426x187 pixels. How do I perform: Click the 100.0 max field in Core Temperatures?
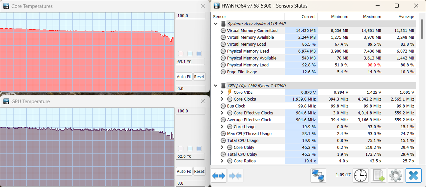190,16
